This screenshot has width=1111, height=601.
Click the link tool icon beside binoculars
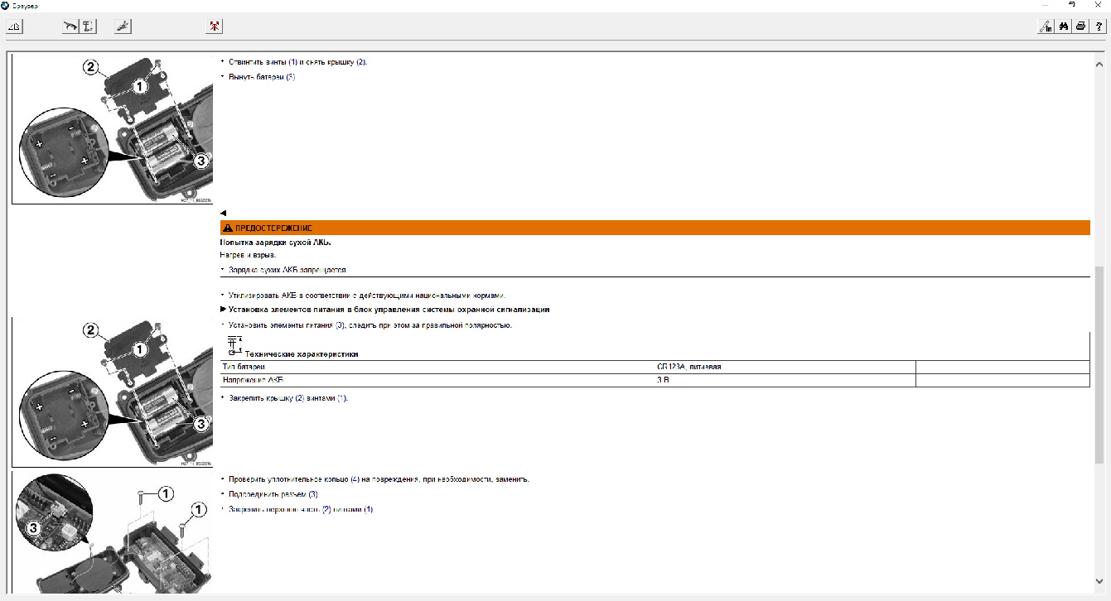(1046, 26)
